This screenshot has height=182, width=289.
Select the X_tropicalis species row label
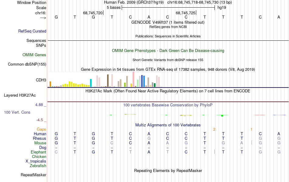click(x=36, y=161)
